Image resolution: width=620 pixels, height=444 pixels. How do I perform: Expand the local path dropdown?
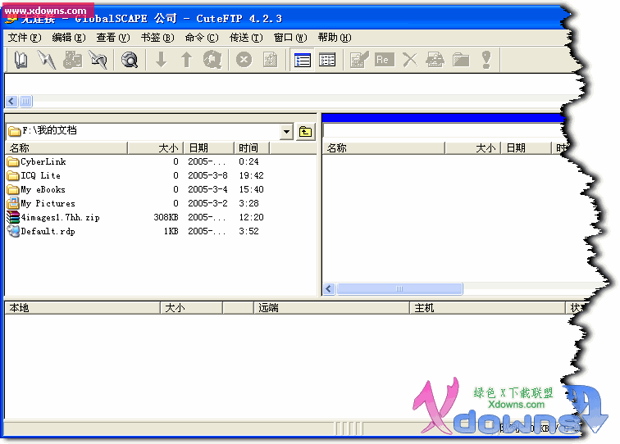pos(286,132)
